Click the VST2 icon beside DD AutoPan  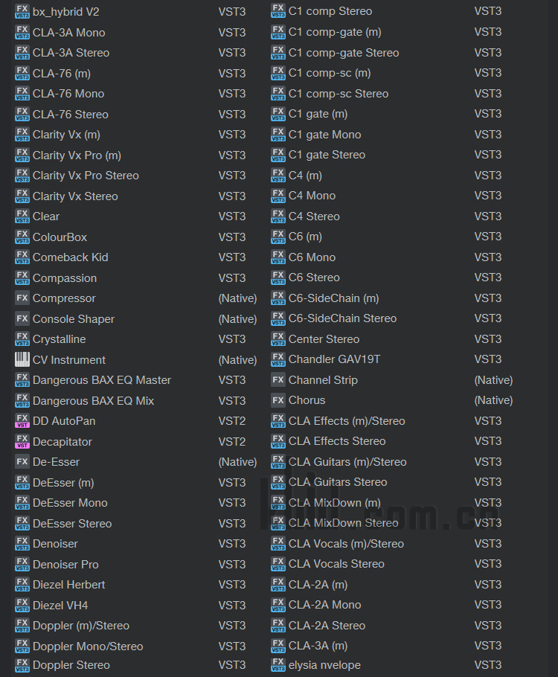22,421
